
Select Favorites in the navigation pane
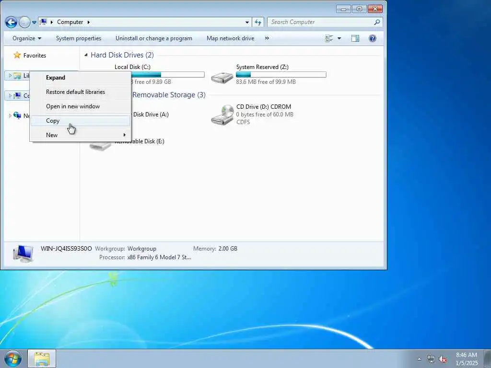35,56
